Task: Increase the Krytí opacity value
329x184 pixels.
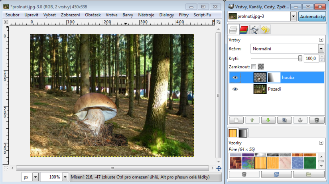Action: point(322,56)
